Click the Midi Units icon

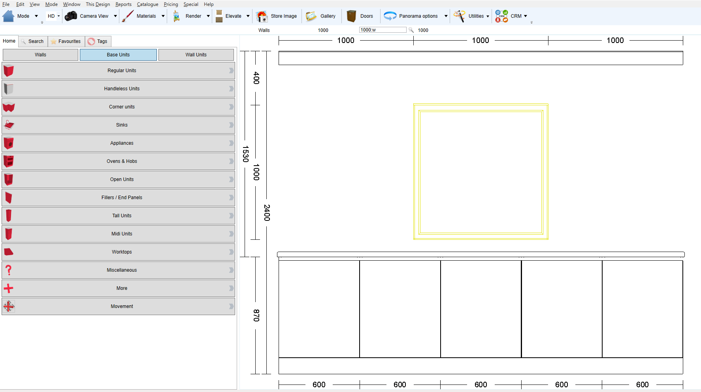9,234
